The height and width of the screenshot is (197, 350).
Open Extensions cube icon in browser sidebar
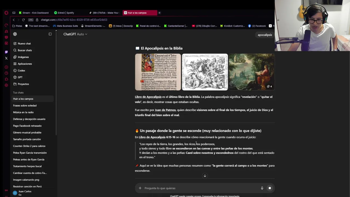[6, 79]
